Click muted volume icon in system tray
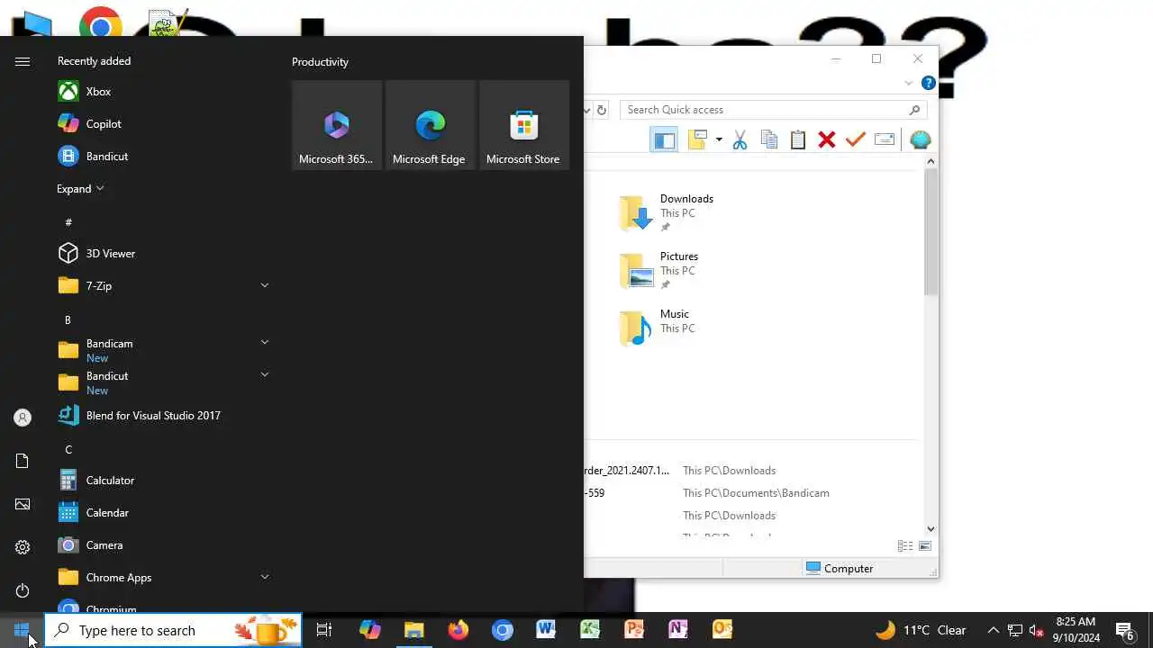Screen dimensions: 1153x648 1036,630
